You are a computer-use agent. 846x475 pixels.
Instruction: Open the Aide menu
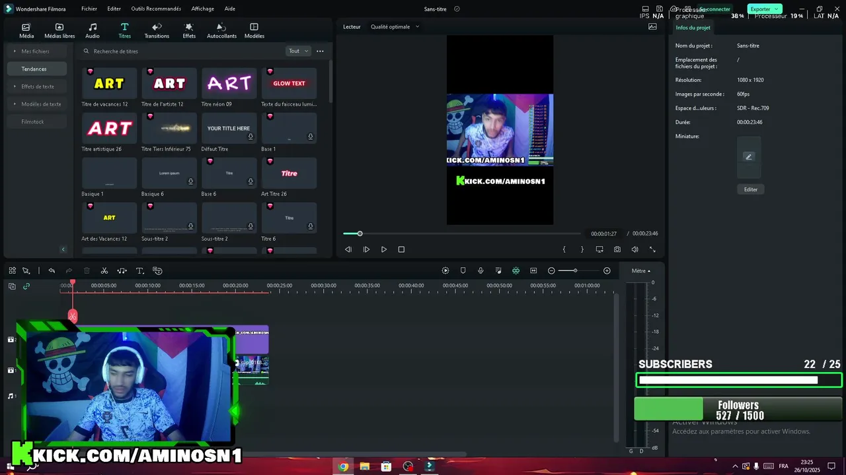229,9
